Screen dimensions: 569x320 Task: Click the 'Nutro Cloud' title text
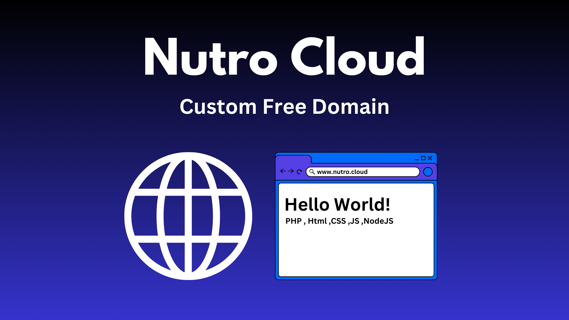[284, 56]
